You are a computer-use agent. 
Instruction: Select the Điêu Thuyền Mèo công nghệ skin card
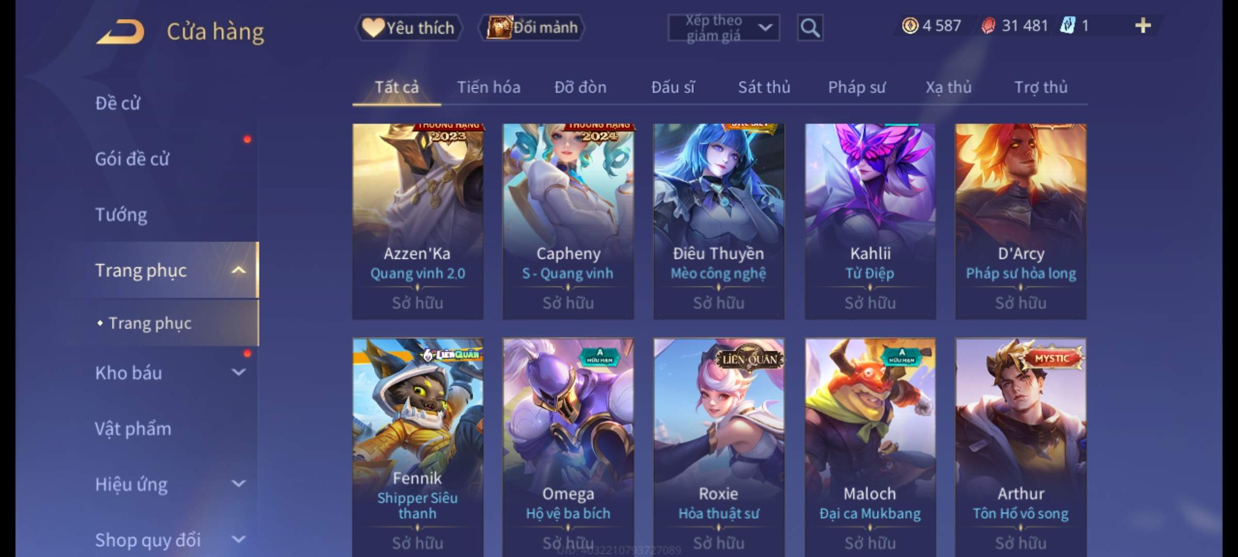[719, 222]
